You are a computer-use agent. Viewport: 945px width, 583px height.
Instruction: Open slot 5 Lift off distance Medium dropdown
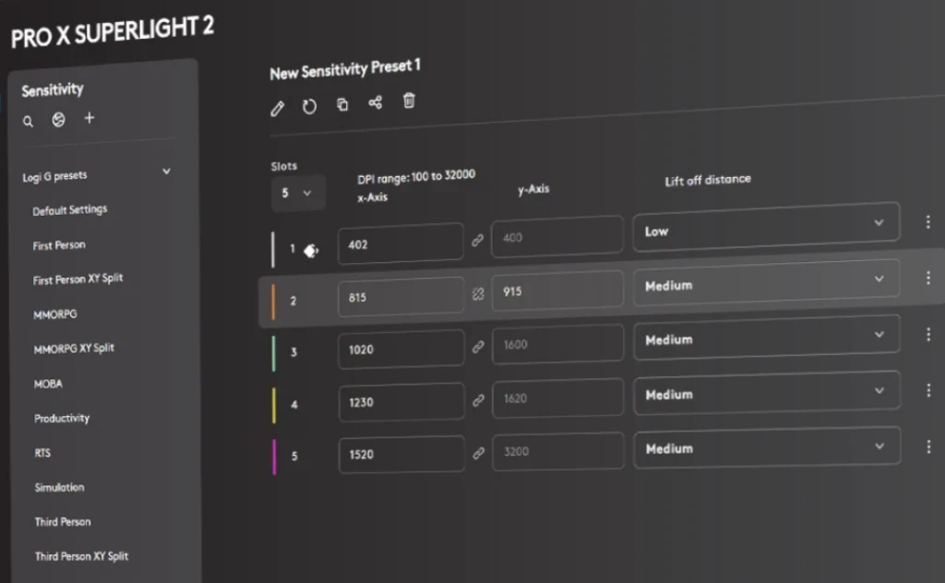(x=767, y=447)
